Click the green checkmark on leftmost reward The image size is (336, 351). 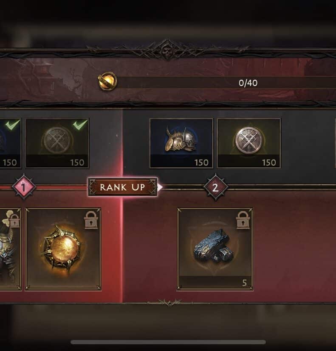(x=13, y=125)
